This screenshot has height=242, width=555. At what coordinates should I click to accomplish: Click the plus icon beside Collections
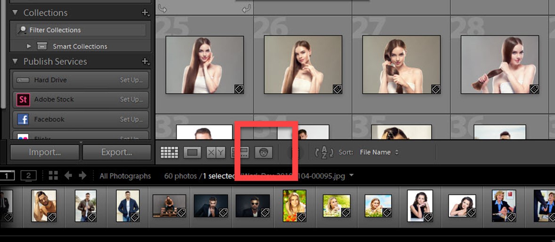[x=146, y=13]
